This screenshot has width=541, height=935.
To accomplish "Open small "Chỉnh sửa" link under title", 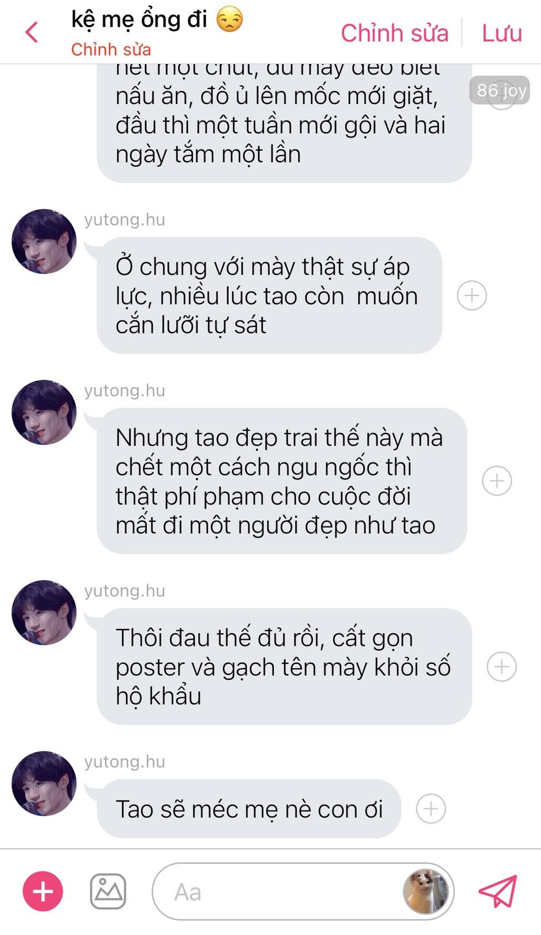I will 111,49.
